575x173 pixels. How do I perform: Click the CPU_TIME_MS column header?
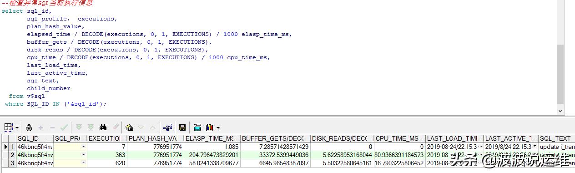399,138
